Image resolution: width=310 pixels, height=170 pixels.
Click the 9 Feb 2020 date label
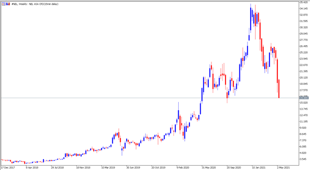[183, 167]
